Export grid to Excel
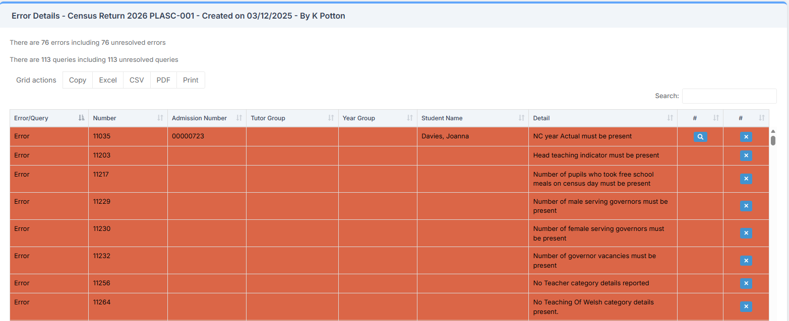 point(108,80)
